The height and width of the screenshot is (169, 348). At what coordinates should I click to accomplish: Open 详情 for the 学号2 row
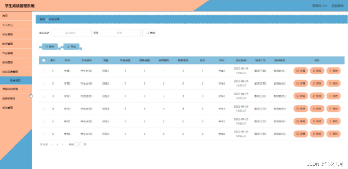(300, 83)
